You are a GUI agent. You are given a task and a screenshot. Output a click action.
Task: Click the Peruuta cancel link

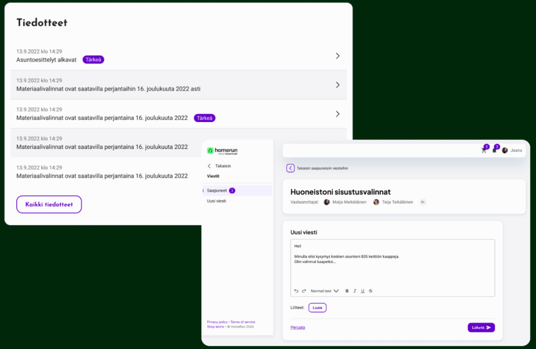298,328
